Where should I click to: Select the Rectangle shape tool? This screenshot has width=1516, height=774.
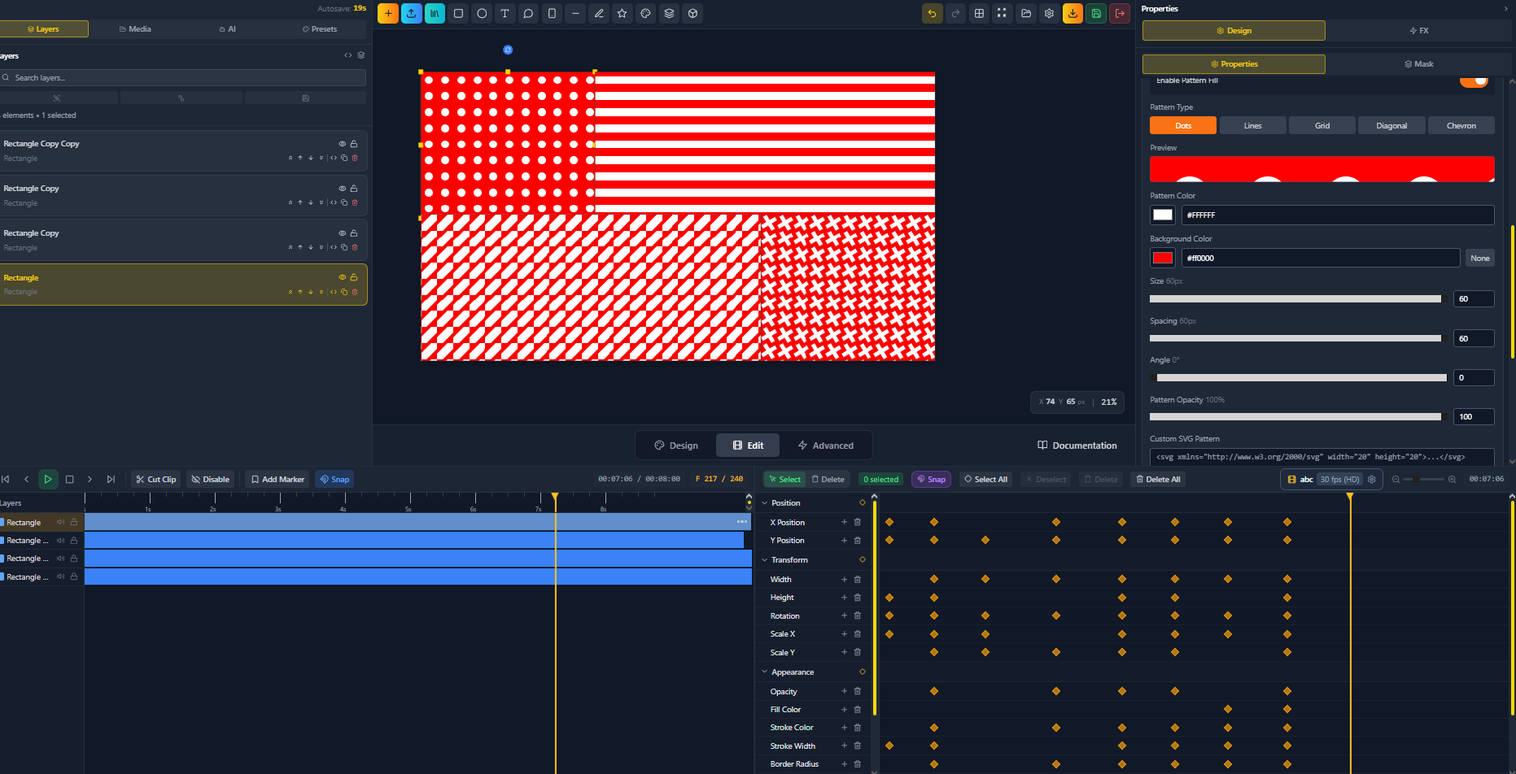tap(458, 13)
